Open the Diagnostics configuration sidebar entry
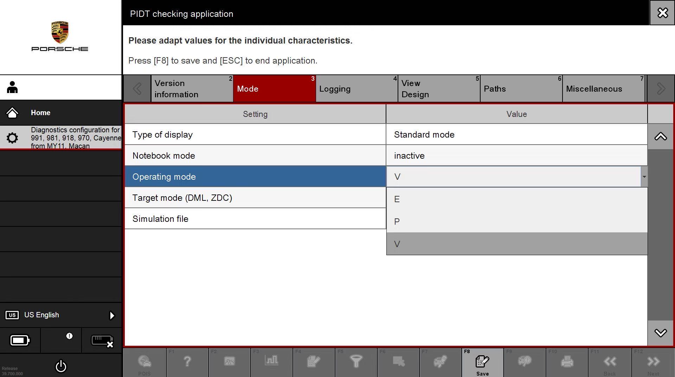Image resolution: width=675 pixels, height=377 pixels. [61, 138]
